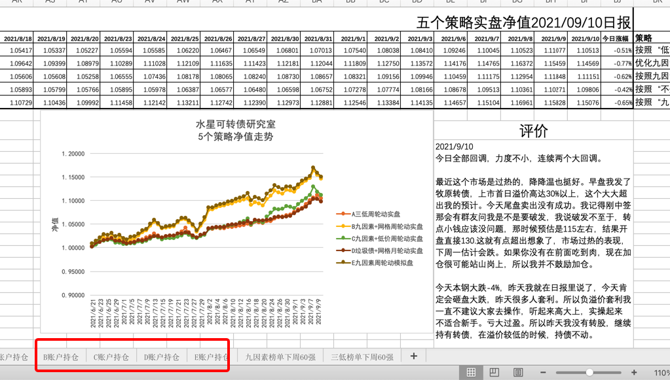Image resolution: width=670 pixels, height=380 pixels.
Task: Select cell with value 1.05417
Action: [16, 50]
